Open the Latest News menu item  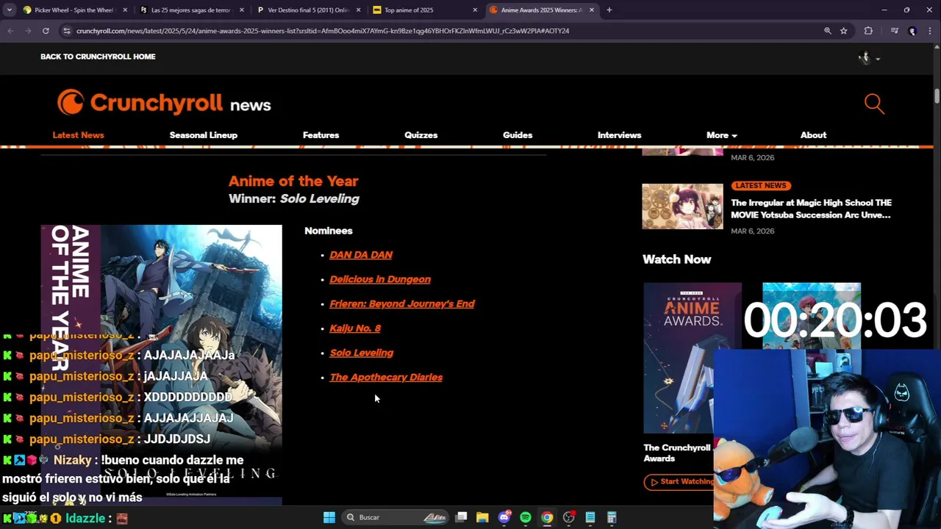coord(78,135)
